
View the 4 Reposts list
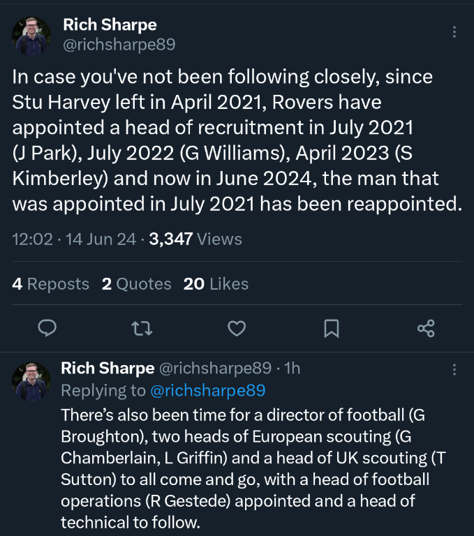[x=51, y=284]
